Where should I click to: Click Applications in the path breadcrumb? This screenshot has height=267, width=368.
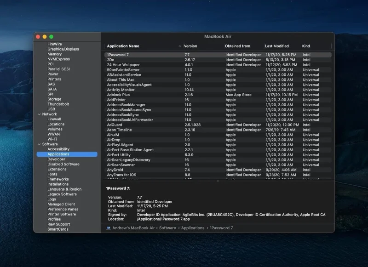[x=193, y=228]
